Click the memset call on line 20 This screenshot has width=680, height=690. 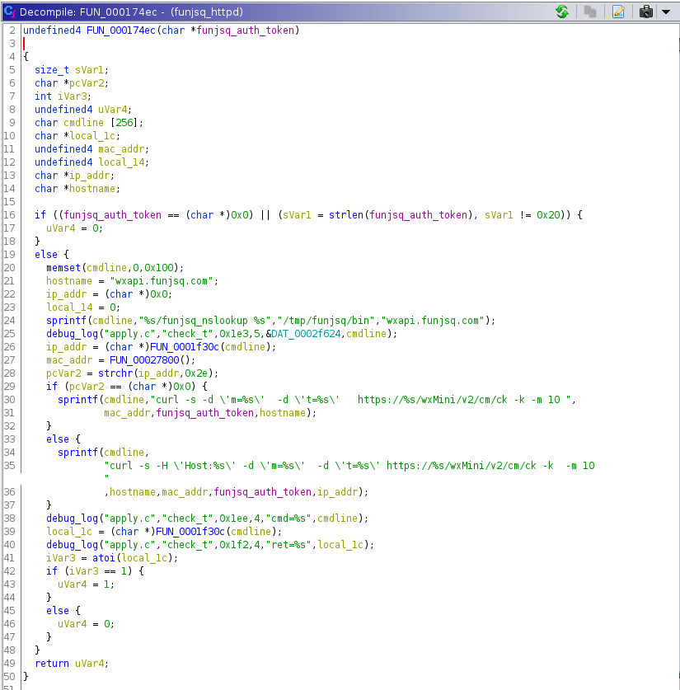[63, 268]
